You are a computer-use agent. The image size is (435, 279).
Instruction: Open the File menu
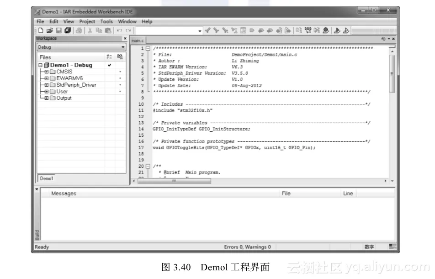click(40, 21)
